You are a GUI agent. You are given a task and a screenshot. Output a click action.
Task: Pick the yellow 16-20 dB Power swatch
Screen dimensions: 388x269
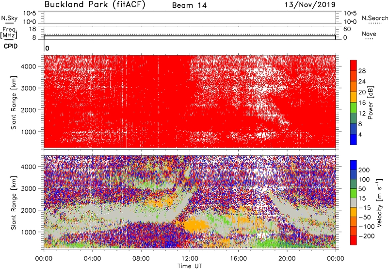pos(354,97)
